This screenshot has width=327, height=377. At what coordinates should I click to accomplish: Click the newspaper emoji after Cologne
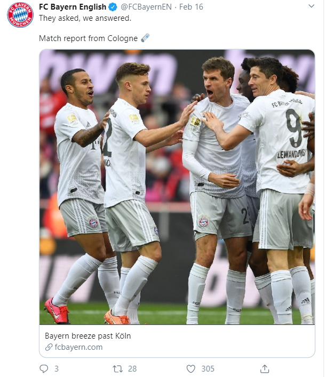click(145, 38)
